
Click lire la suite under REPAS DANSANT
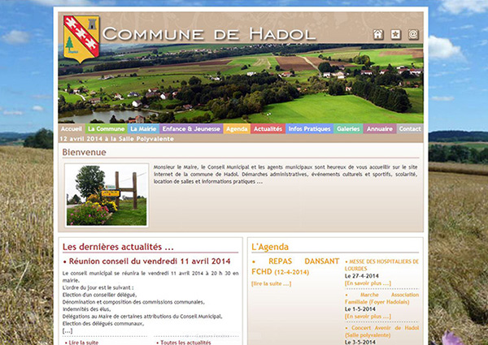click(x=271, y=283)
